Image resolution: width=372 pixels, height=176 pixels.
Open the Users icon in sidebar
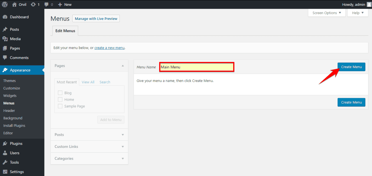[x=5, y=153]
